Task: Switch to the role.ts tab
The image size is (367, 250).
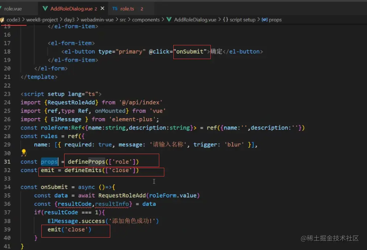Action: 127,9
